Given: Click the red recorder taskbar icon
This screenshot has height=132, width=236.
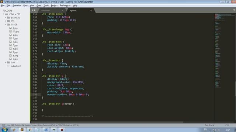Looking at the screenshot, I should 62,130.
